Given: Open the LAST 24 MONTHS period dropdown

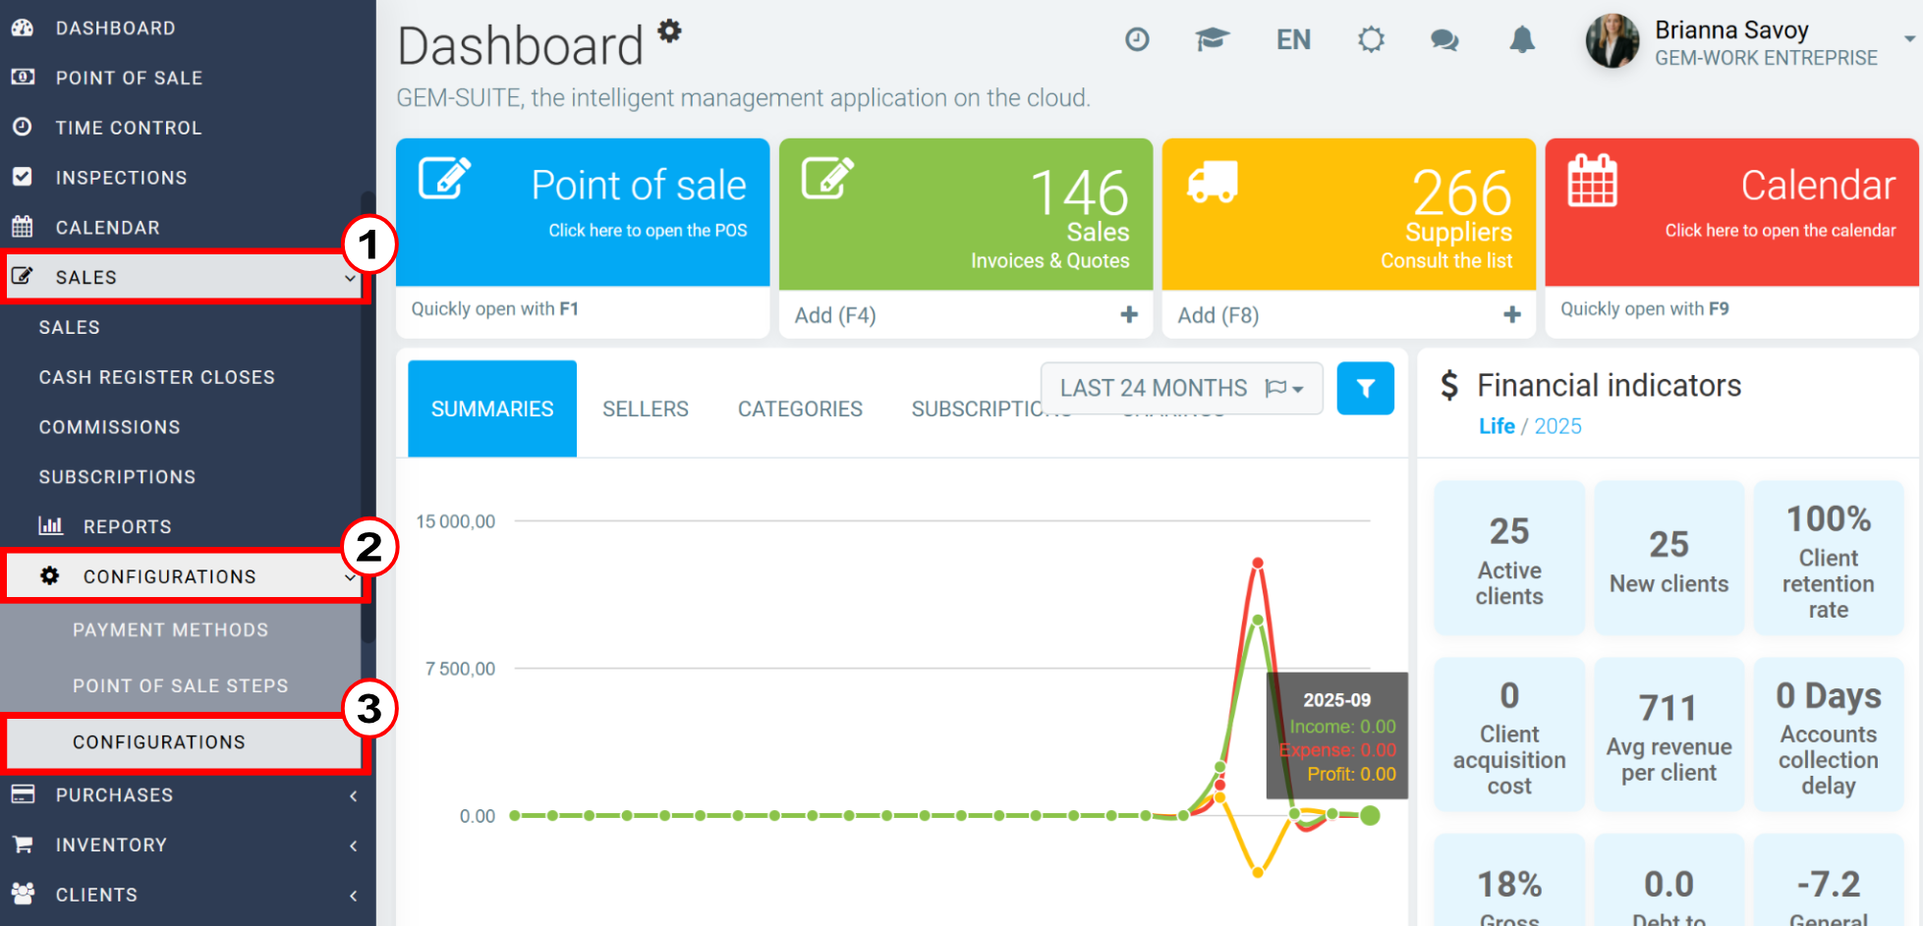Looking at the screenshot, I should [x=1182, y=388].
